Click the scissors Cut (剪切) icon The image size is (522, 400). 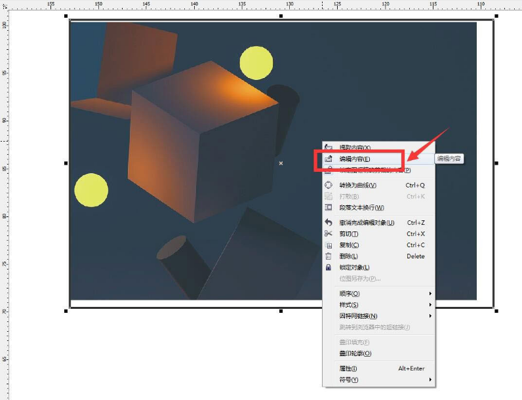[329, 233]
